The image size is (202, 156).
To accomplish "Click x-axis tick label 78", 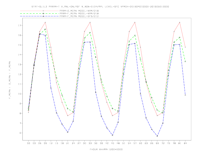I will (x=174, y=143).
